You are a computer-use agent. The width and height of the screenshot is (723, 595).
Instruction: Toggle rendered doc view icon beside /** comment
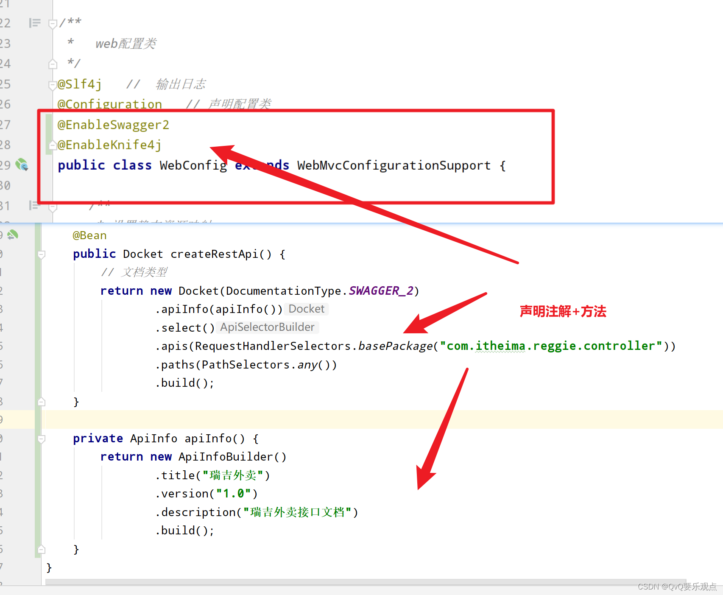pyautogui.click(x=34, y=23)
